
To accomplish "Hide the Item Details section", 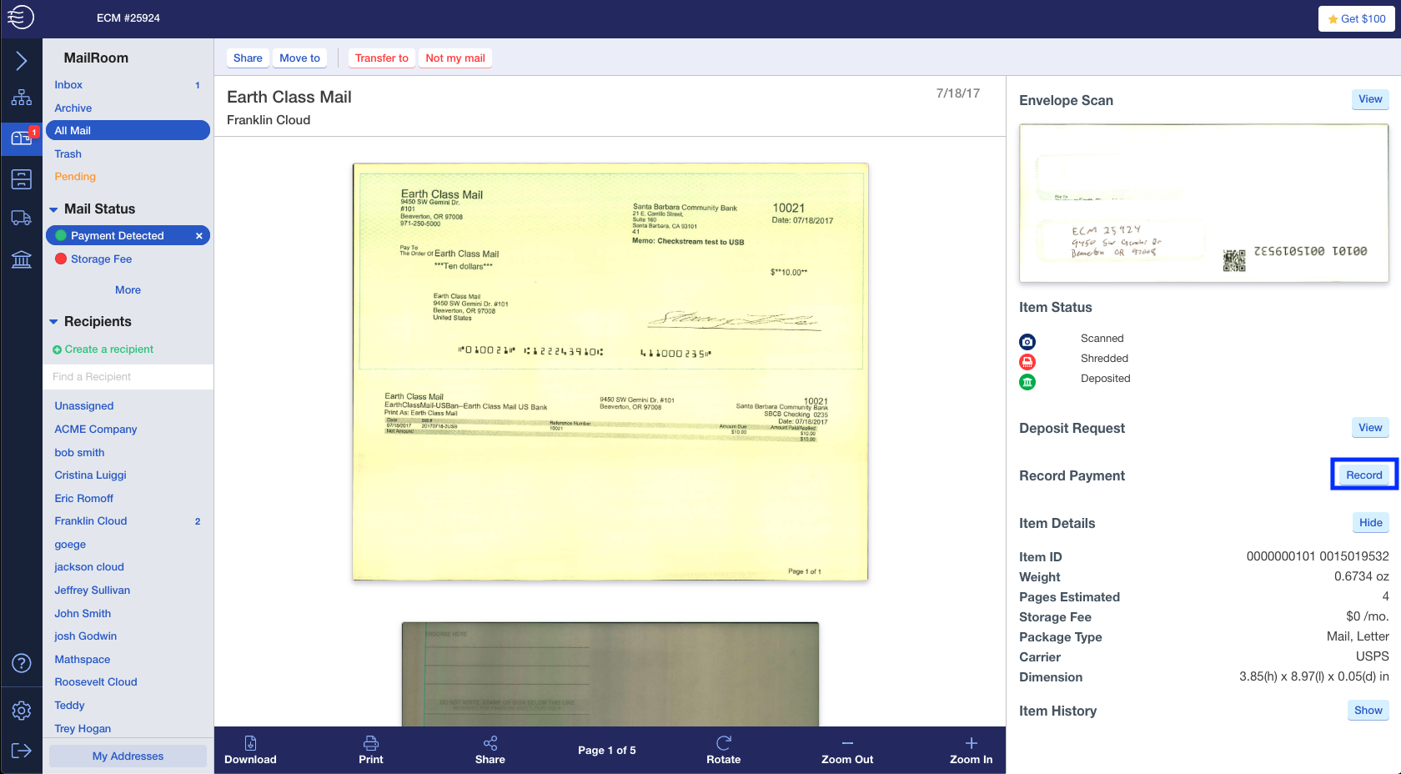I will (x=1371, y=523).
